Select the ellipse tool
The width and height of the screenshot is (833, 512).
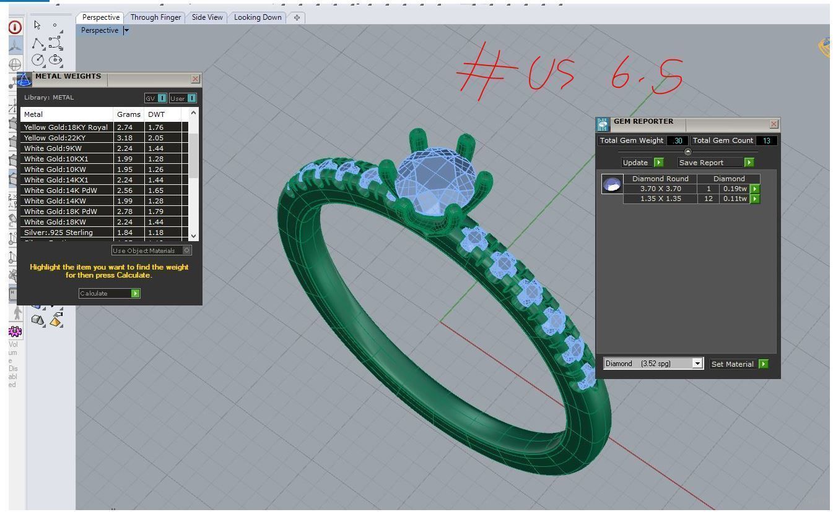(56, 60)
